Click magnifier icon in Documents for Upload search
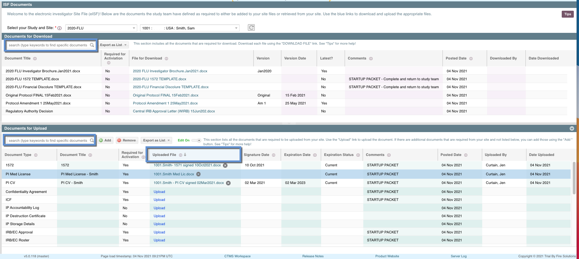The width and height of the screenshot is (579, 259). click(92, 140)
